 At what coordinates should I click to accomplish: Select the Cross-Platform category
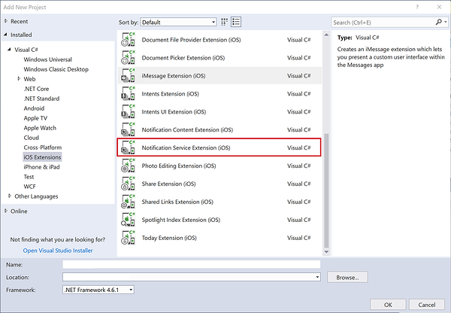[x=43, y=147]
